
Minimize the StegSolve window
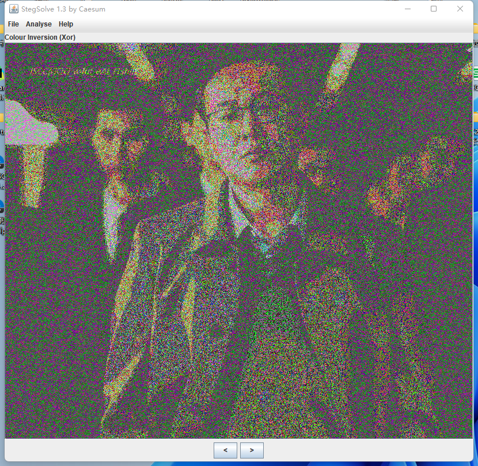click(x=407, y=9)
